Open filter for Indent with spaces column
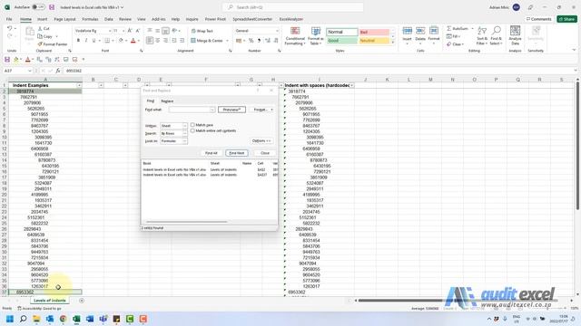581x326 pixels. pyautogui.click(x=351, y=85)
